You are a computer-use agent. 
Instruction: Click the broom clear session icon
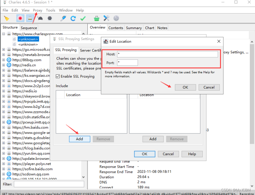[7, 18]
